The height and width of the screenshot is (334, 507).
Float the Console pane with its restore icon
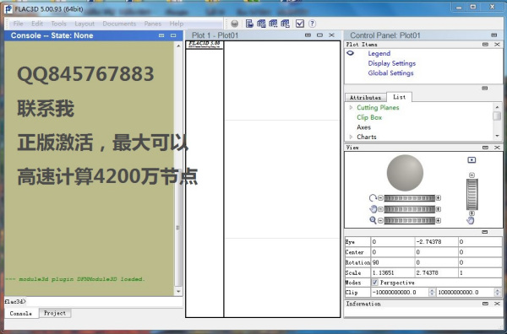pyautogui.click(x=173, y=35)
